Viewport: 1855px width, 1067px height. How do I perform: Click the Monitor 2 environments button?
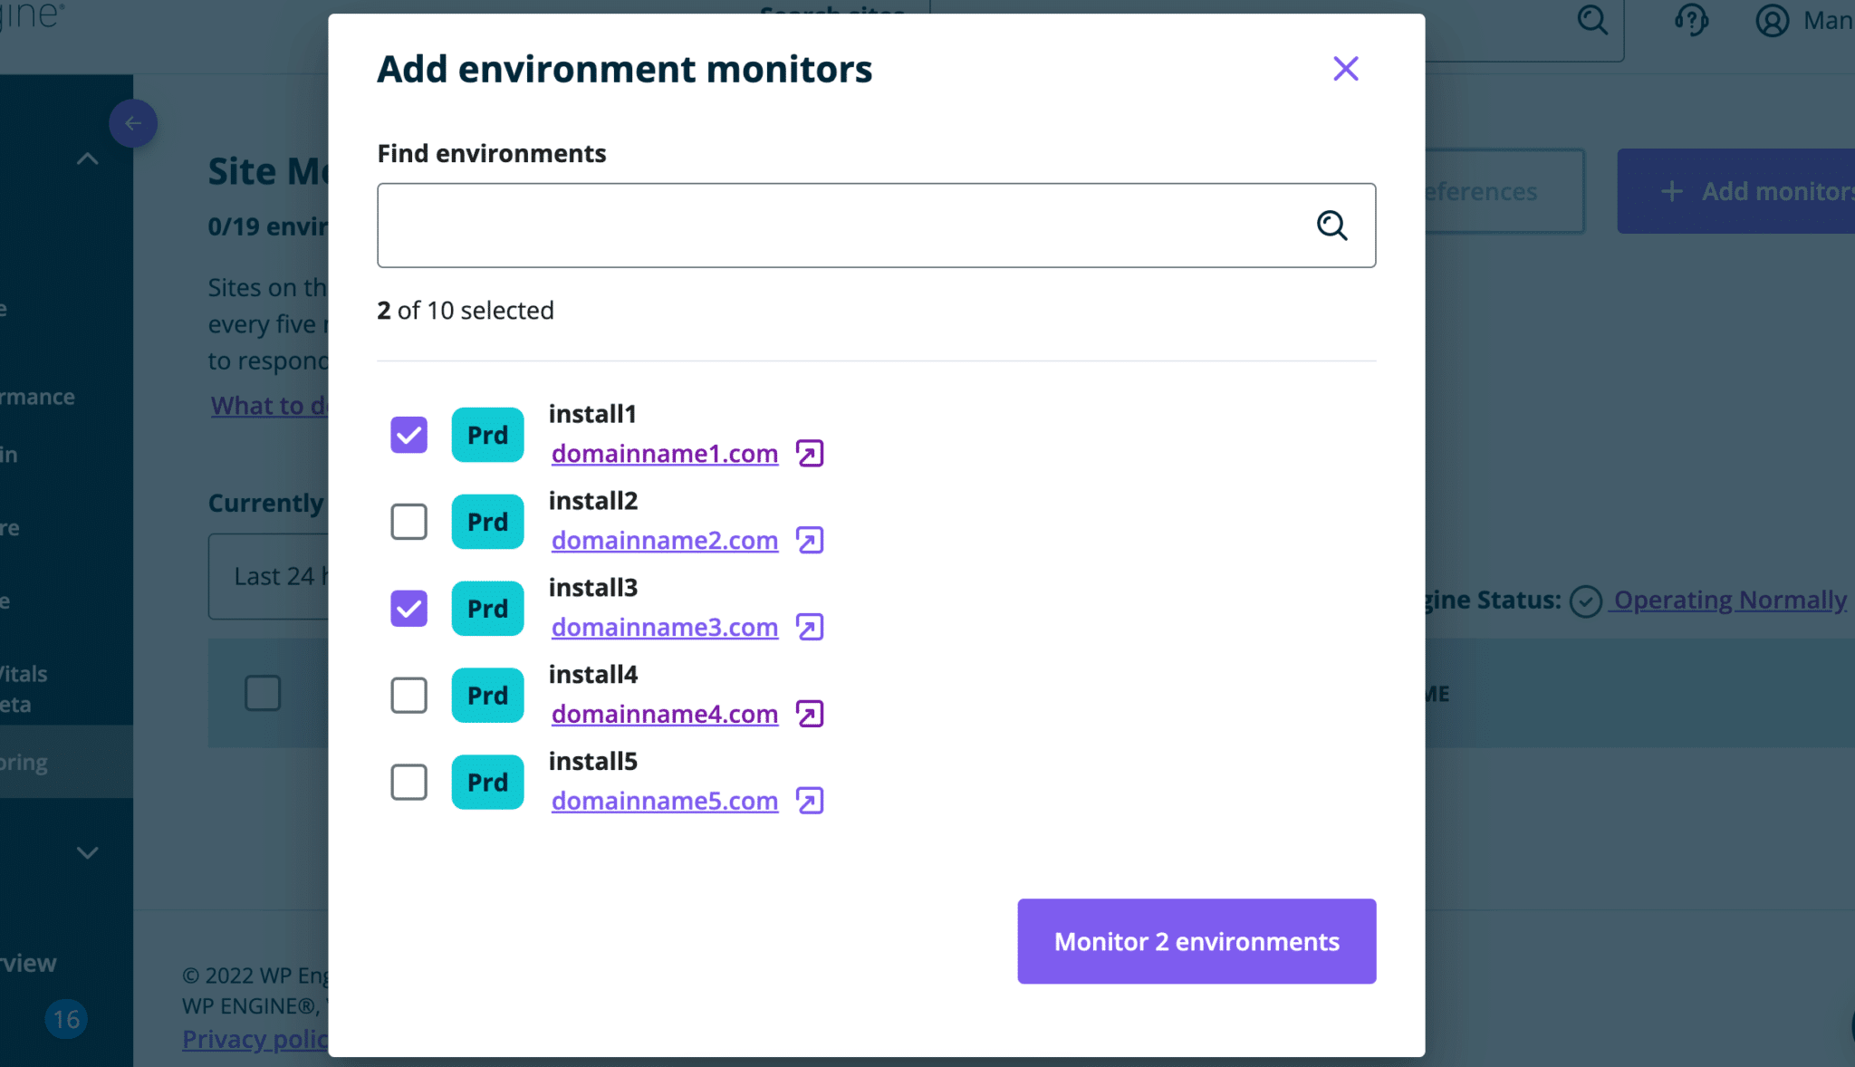(1196, 941)
